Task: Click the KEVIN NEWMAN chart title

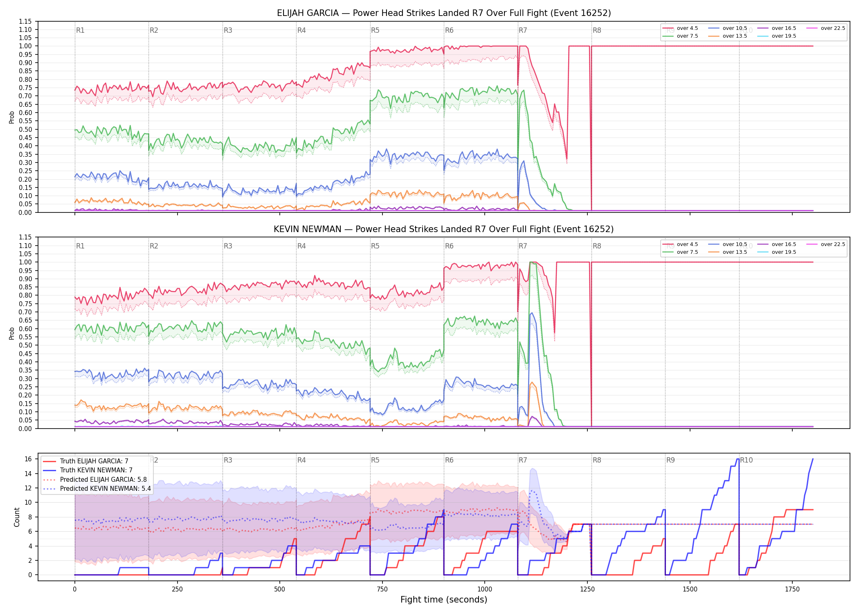Action: (x=444, y=229)
